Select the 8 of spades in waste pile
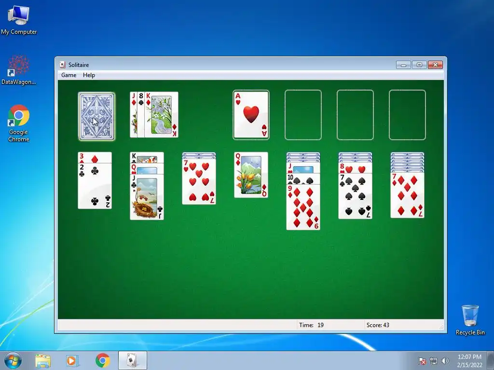Screen dimensions: 494x370 pyautogui.click(x=141, y=115)
